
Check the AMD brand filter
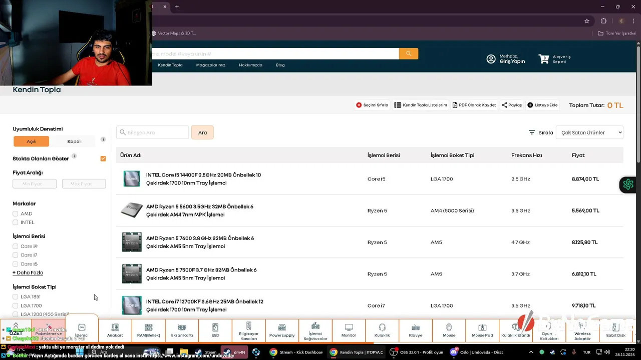coord(16,213)
